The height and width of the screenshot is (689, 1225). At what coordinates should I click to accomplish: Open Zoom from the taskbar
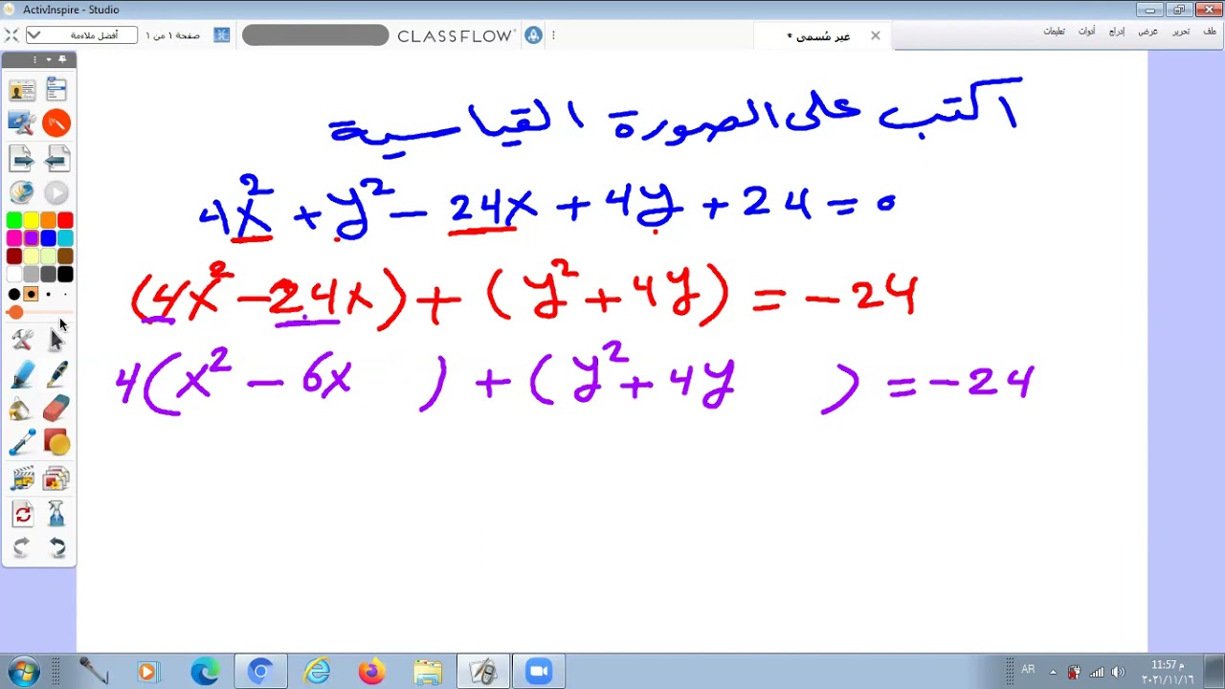pos(538,672)
